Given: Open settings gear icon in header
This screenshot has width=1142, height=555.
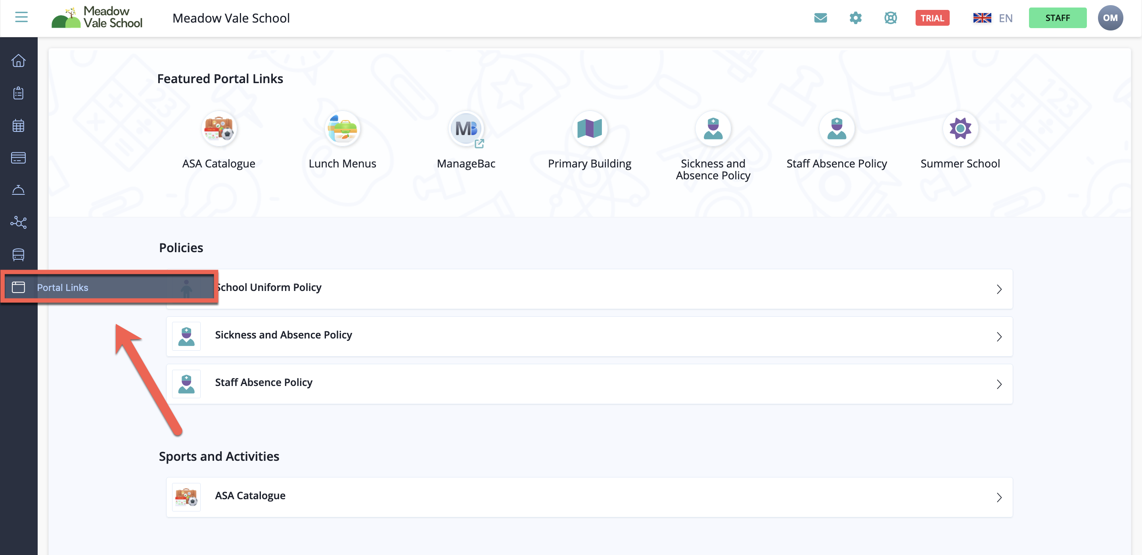Looking at the screenshot, I should (x=855, y=18).
